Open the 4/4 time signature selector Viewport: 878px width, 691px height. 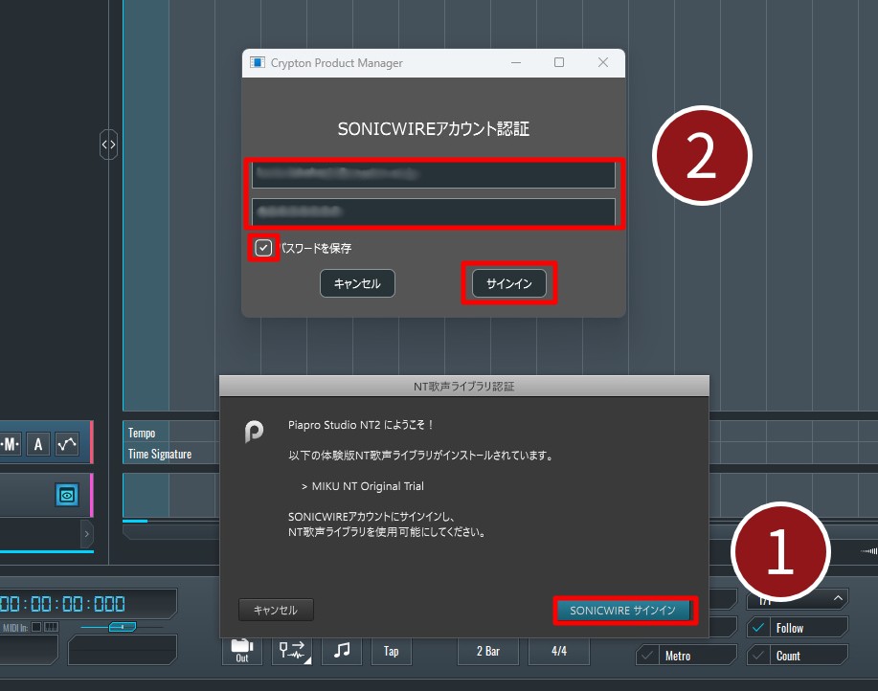tap(558, 651)
